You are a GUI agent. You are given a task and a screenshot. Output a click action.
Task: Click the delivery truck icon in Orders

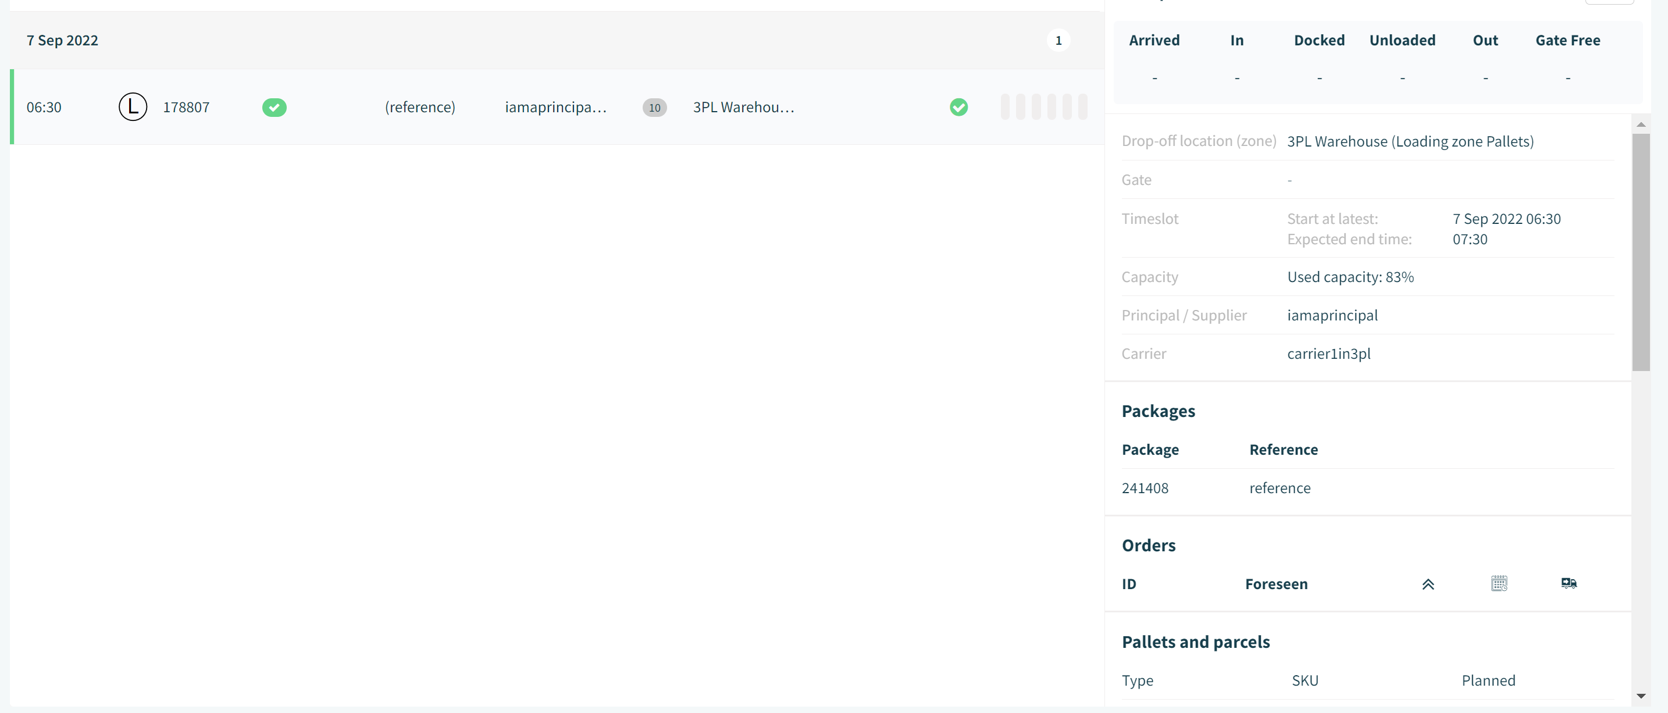(1569, 583)
